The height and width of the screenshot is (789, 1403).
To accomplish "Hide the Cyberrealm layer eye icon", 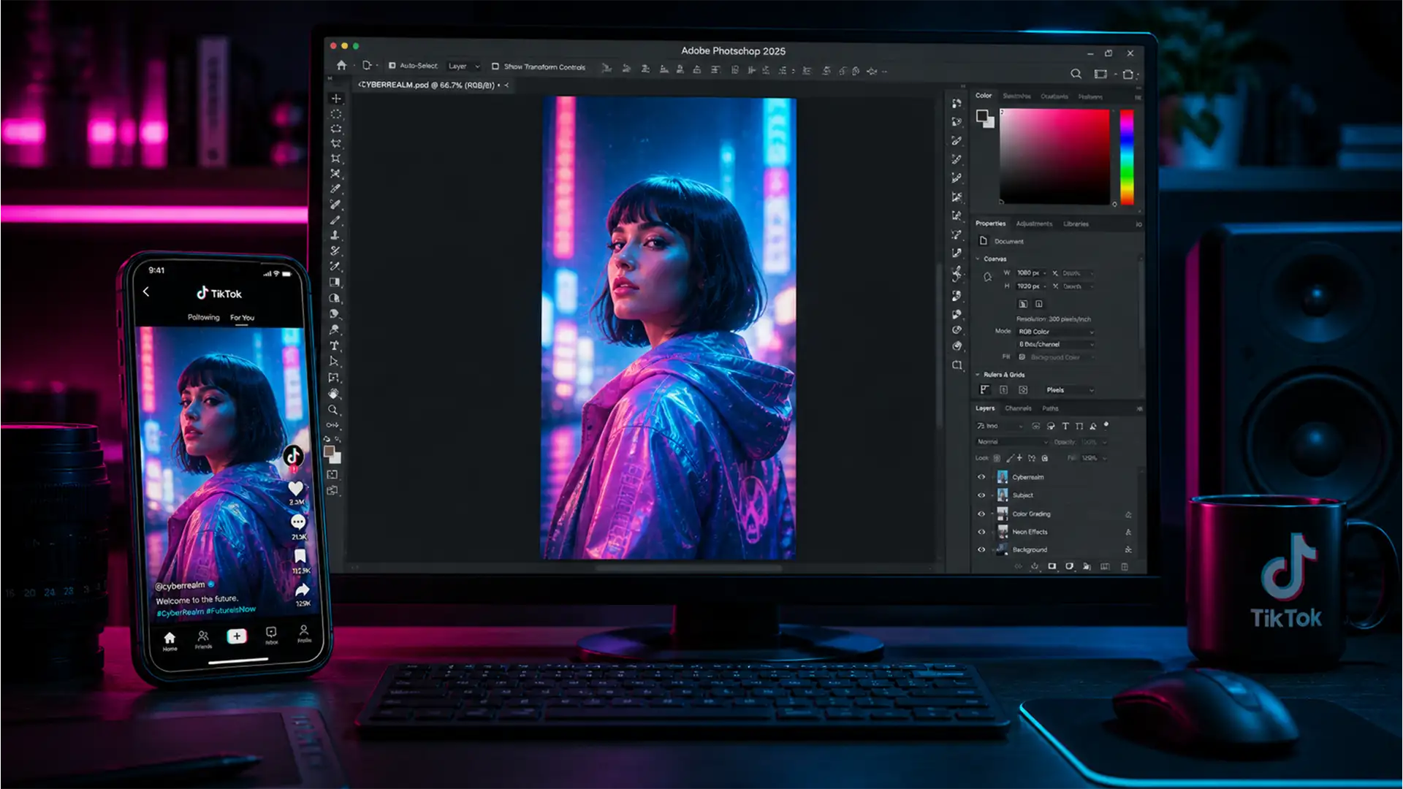I will (x=981, y=477).
